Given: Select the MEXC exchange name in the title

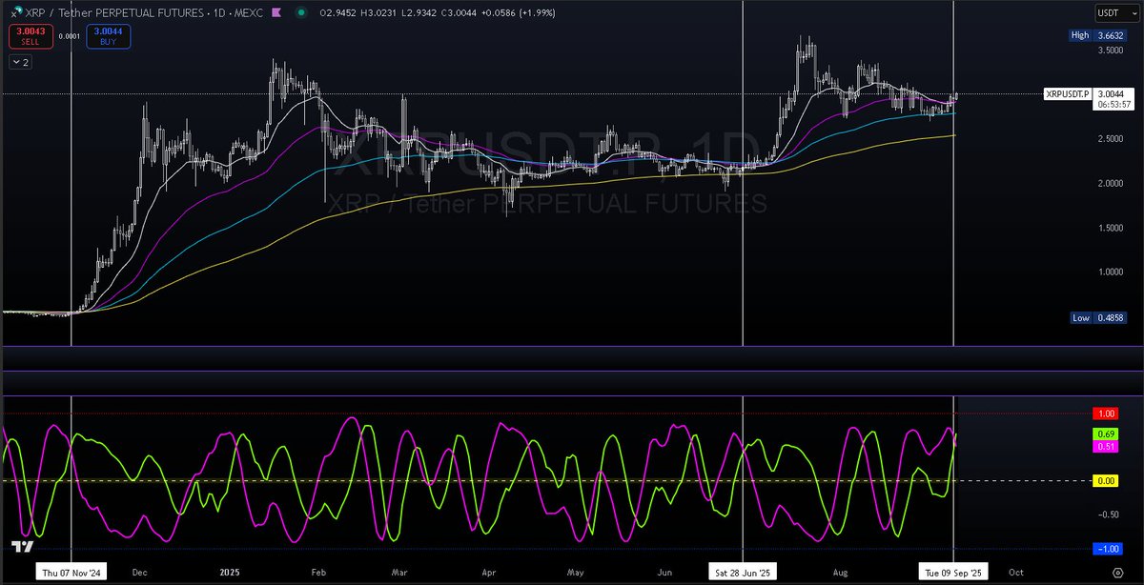Looking at the screenshot, I should 248,12.
